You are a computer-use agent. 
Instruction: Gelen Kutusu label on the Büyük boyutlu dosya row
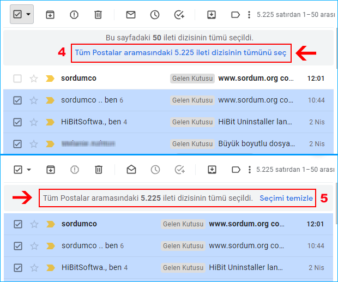192,144
